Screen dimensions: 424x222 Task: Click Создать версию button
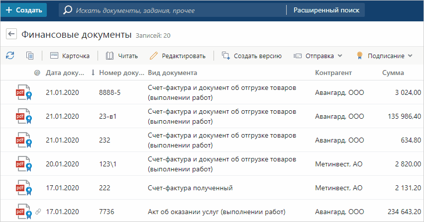[252, 56]
